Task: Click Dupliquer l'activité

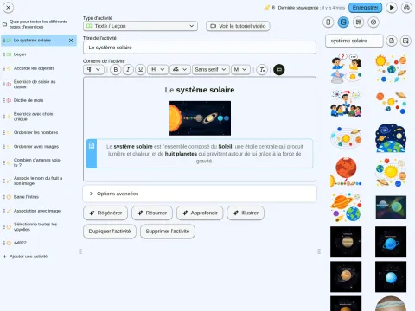Action: click(x=110, y=232)
